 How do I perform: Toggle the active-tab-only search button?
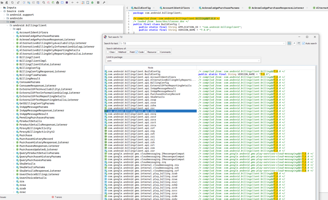pos(299,43)
